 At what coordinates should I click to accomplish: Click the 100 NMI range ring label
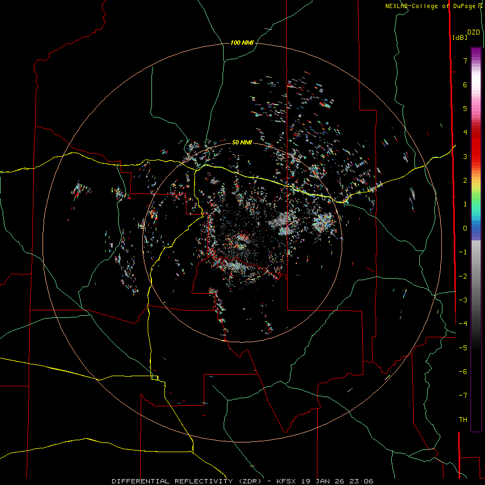[x=242, y=43]
